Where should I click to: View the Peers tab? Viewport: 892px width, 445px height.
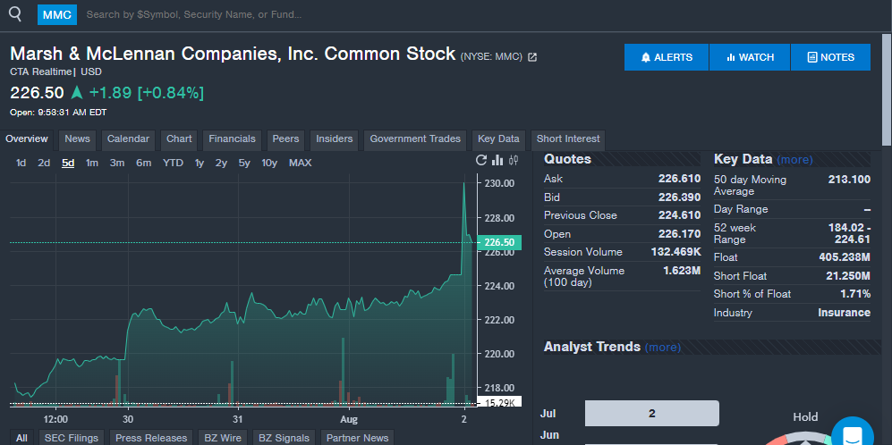285,139
